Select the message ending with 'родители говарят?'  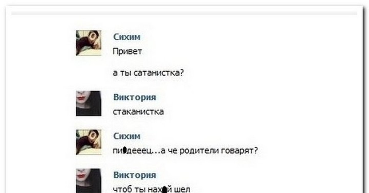click(x=185, y=151)
